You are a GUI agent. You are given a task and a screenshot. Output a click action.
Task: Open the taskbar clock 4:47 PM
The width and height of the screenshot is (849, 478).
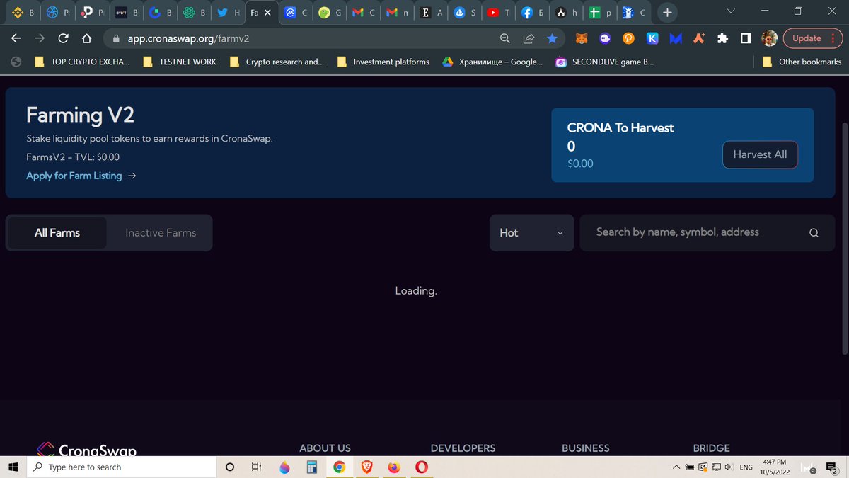click(775, 467)
